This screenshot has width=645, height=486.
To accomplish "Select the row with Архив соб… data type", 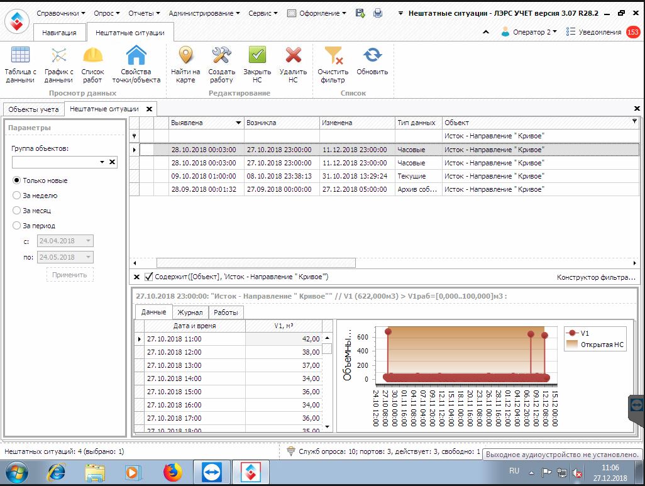I will (384, 189).
